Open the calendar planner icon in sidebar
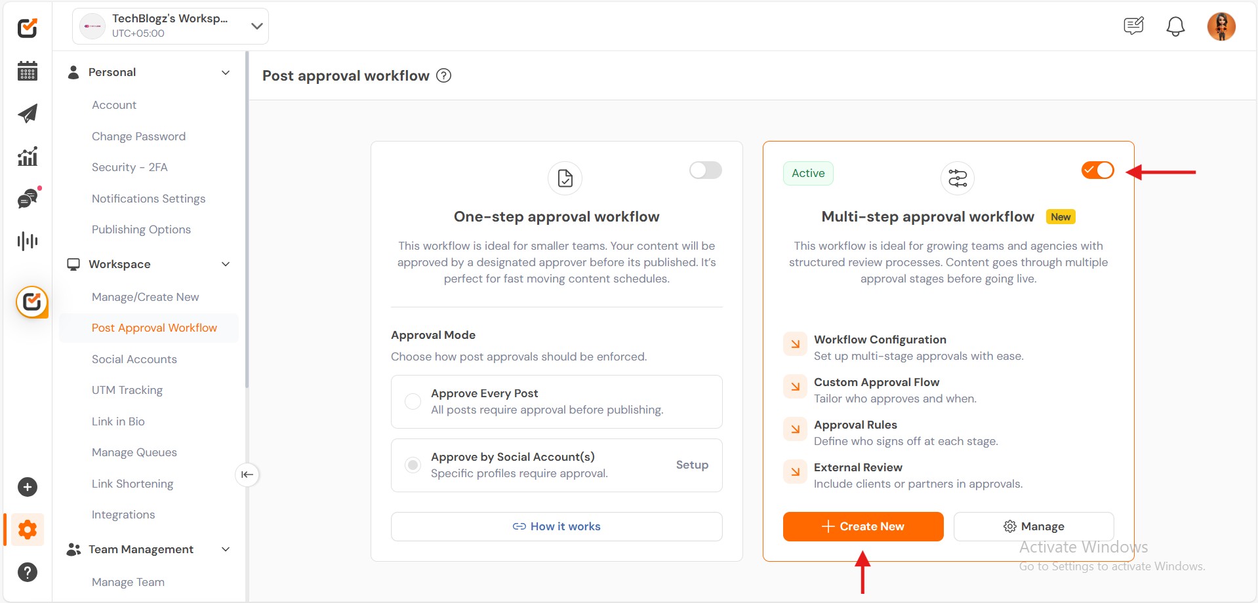Screen dimensions: 1258x603 28,71
